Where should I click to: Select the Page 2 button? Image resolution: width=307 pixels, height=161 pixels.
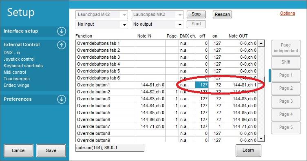coord(286,88)
